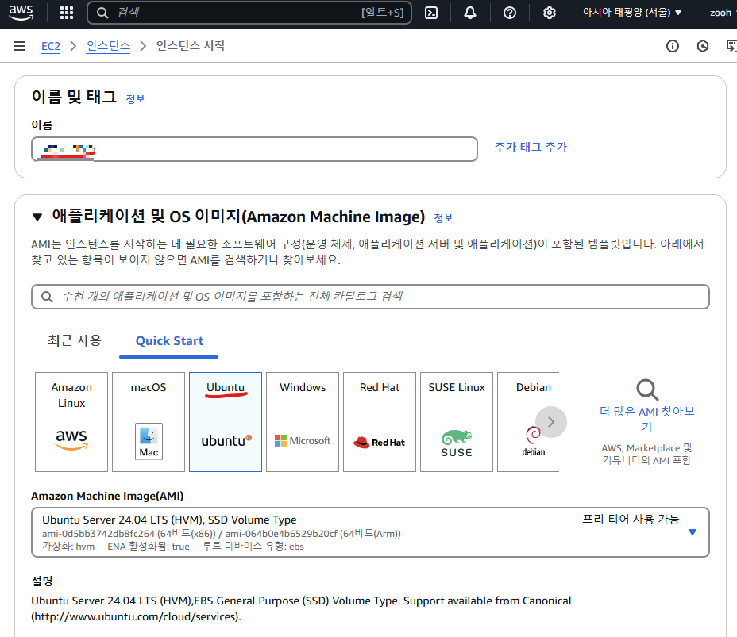Image resolution: width=737 pixels, height=637 pixels.
Task: Focus the top AWS search box
Action: pos(249,13)
